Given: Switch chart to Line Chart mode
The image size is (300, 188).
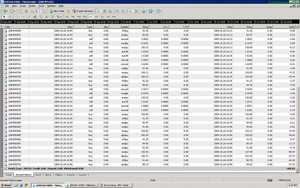Looking at the screenshot, I should (x=110, y=11).
